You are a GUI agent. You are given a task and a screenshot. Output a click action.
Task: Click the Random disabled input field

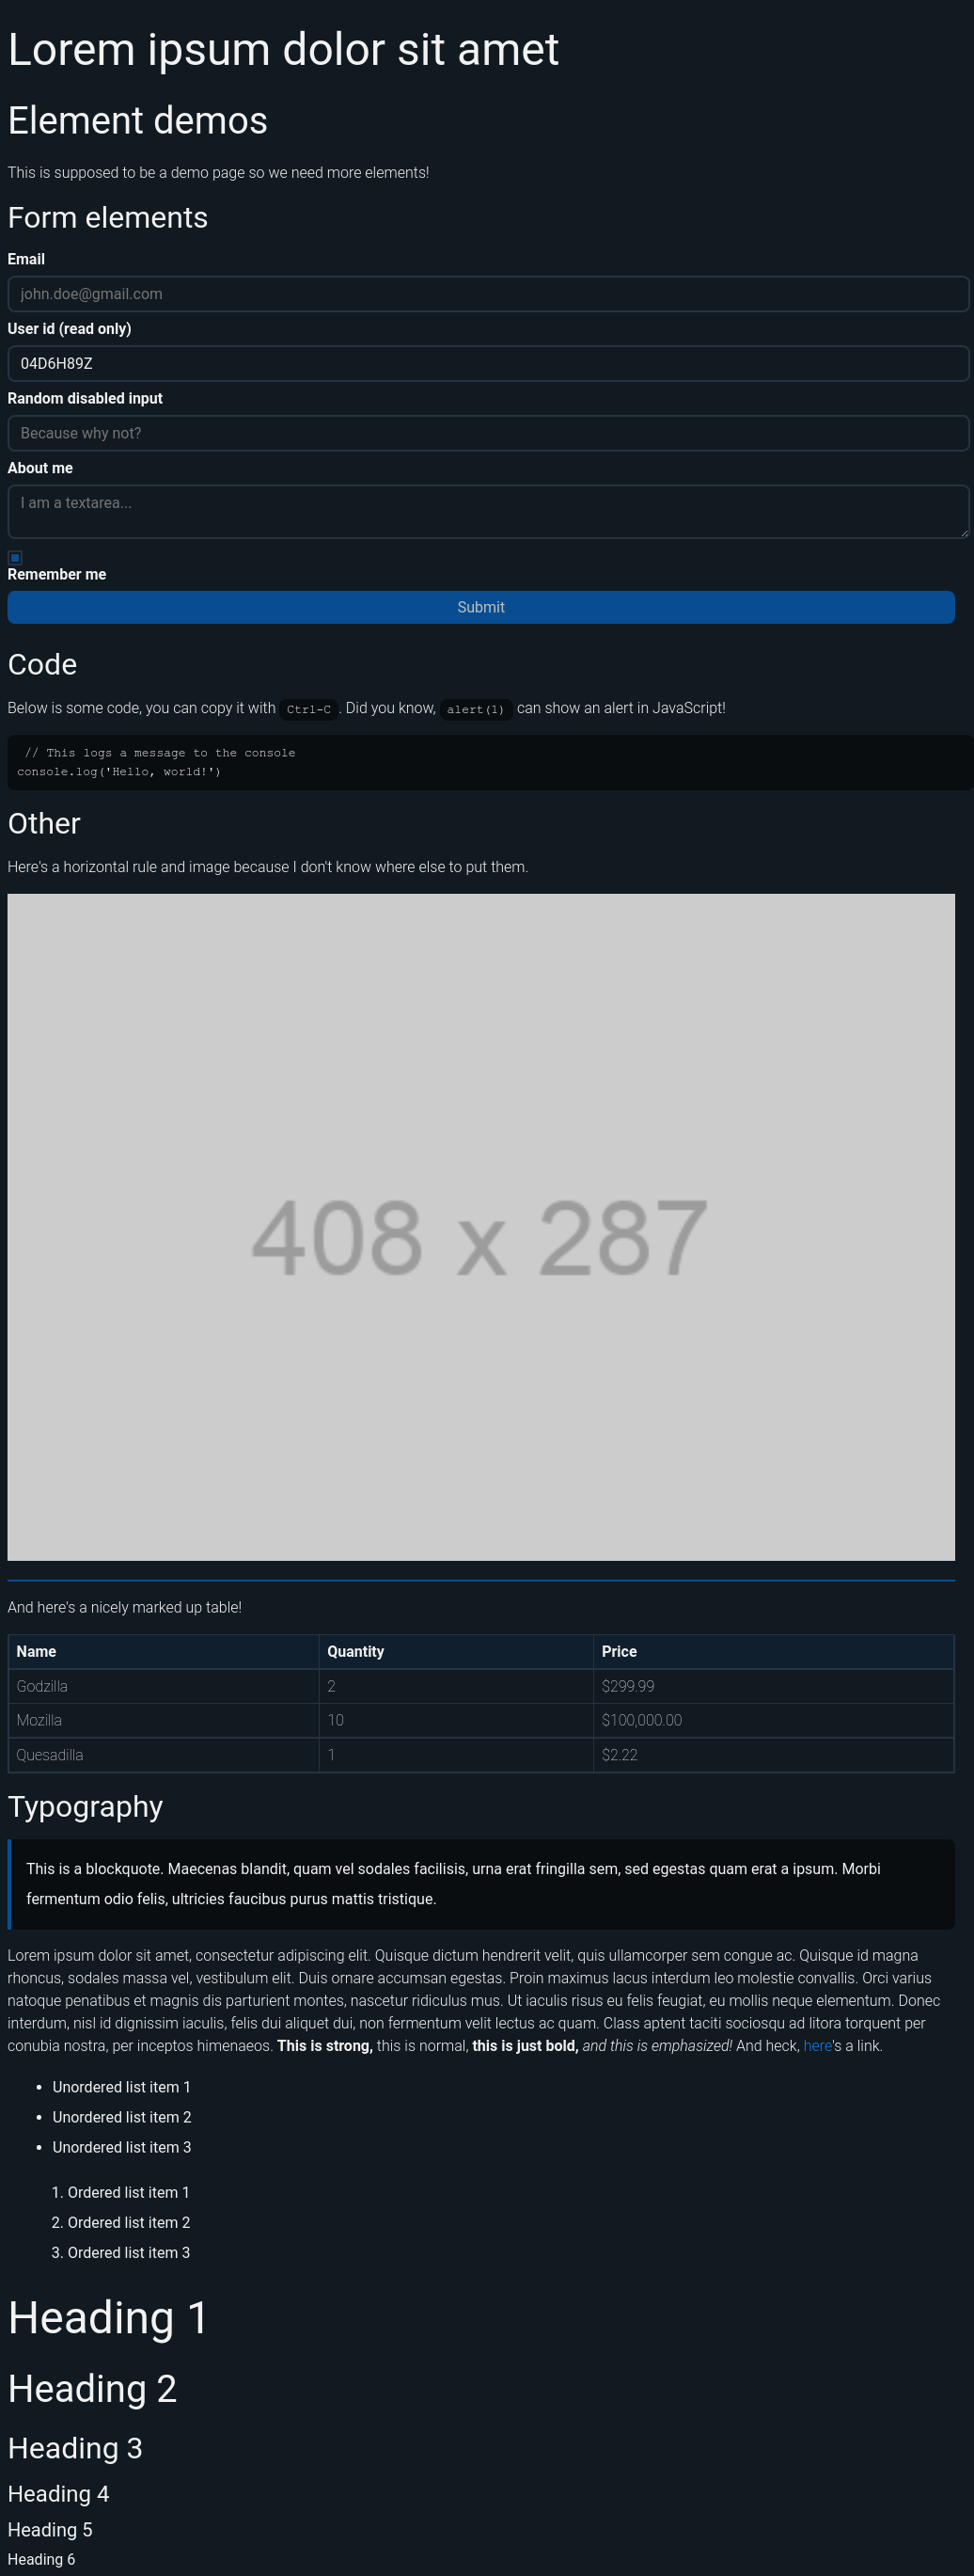click(x=488, y=433)
